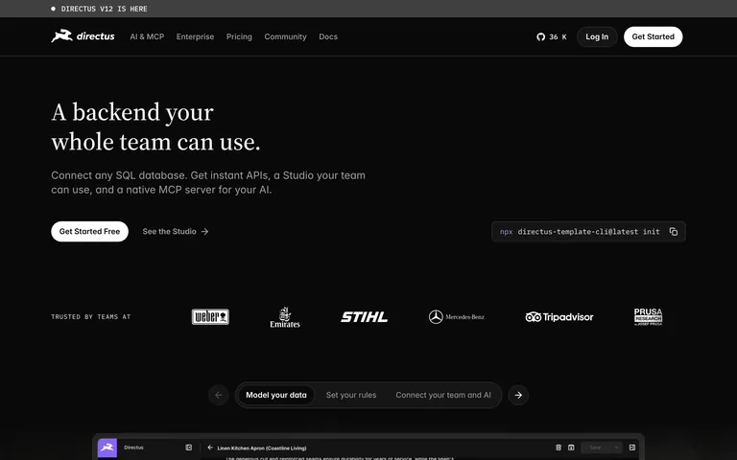Click the Save button in preview
The height and width of the screenshot is (460, 737).
tap(596, 448)
